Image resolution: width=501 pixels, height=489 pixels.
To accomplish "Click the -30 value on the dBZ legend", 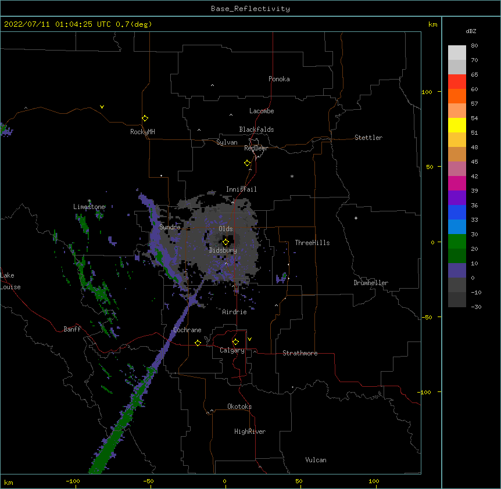I will 476,307.
